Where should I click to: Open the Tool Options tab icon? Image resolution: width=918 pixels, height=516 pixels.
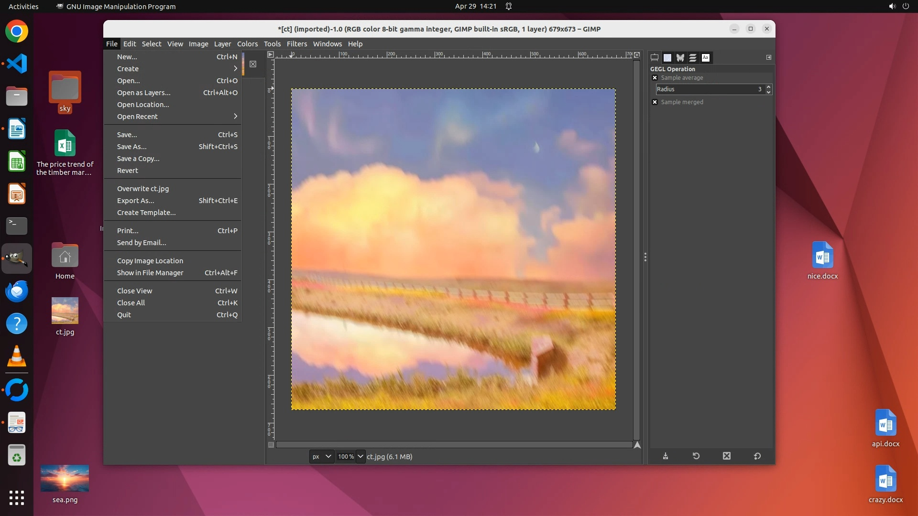click(x=655, y=58)
